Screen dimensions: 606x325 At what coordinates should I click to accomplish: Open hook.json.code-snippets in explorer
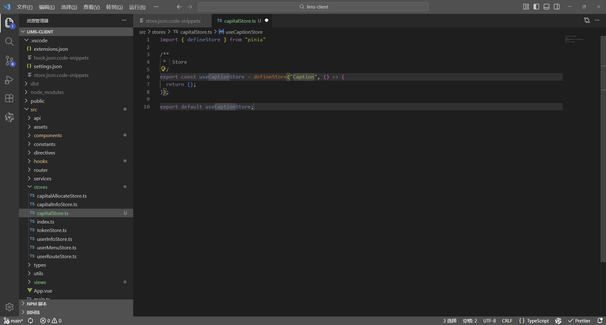pos(76,58)
